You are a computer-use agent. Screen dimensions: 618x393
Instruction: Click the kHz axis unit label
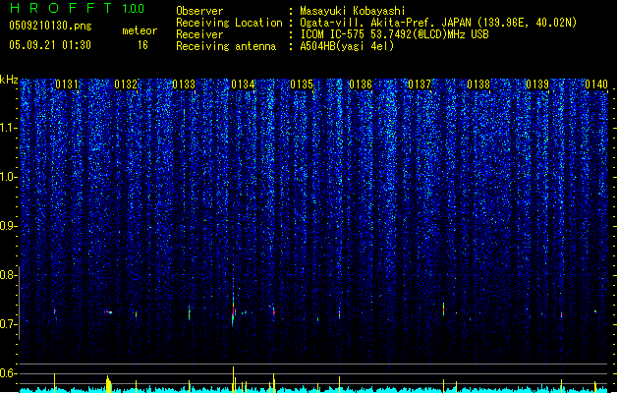tap(9, 80)
